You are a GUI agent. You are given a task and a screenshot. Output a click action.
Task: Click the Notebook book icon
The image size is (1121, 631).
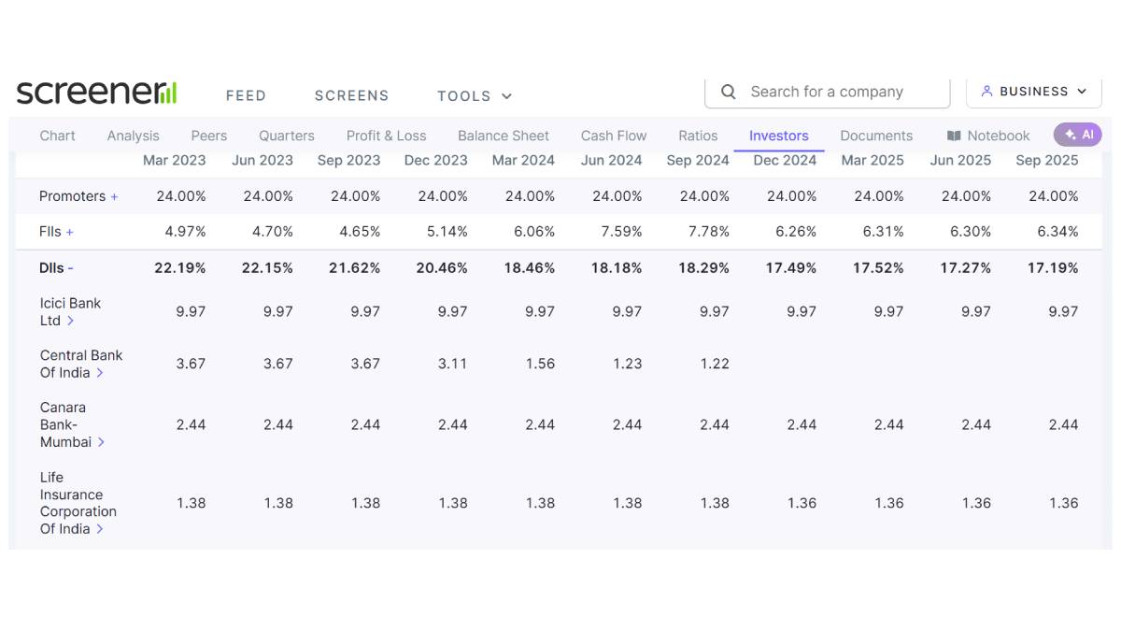point(954,136)
